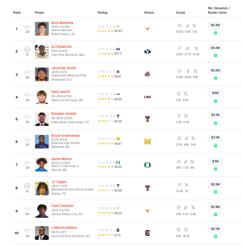Click the green lock under Sam Leavitt's $4M
The height and width of the screenshot is (246, 241).
point(215,101)
